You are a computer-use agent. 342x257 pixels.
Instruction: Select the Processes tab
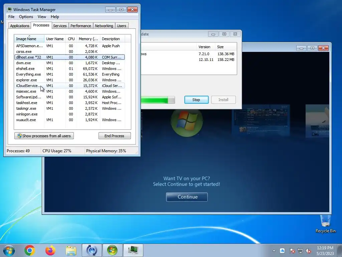tap(41, 25)
